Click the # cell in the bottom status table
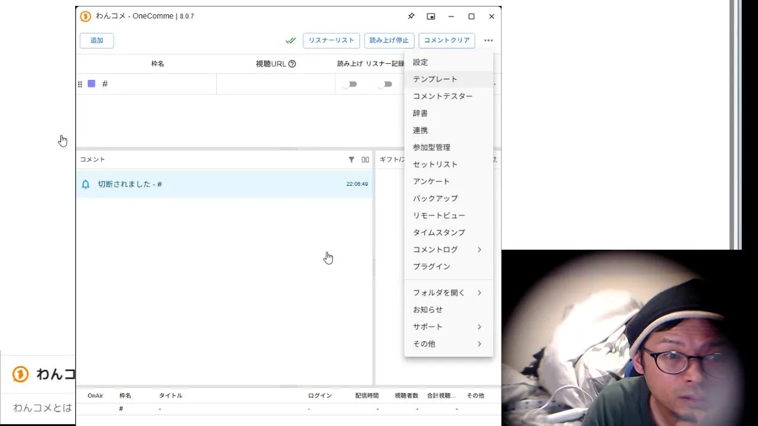758x426 pixels. [x=121, y=409]
